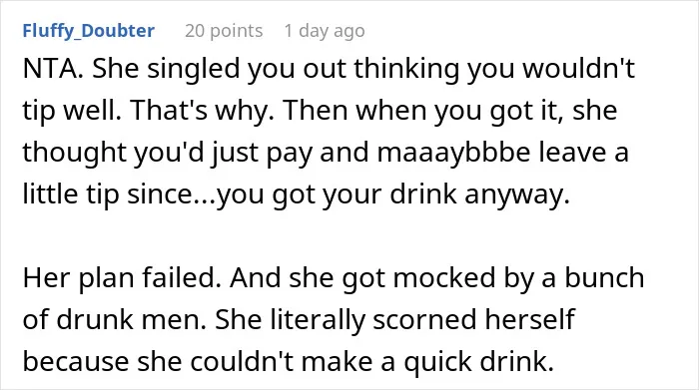Click the word anyway in the comment
Screen dimensions: 699x390
click(516, 195)
